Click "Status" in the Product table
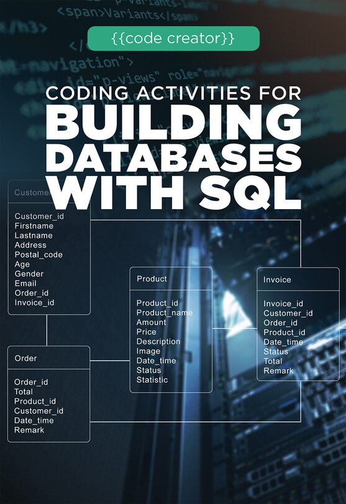Viewport: 346px width, 504px height. [x=148, y=370]
